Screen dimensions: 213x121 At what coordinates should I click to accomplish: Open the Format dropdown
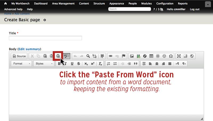21,64
